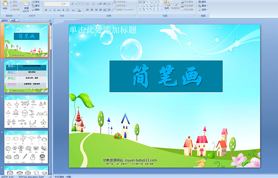Image resolution: width=278 pixels, height=178 pixels.
Task: Switch to the 幻灯片 pane tab
Action: point(5,21)
